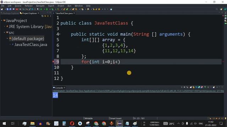Click the External Tools toolbar icon
Viewport: 227px width, 127px height.
tap(58, 9)
